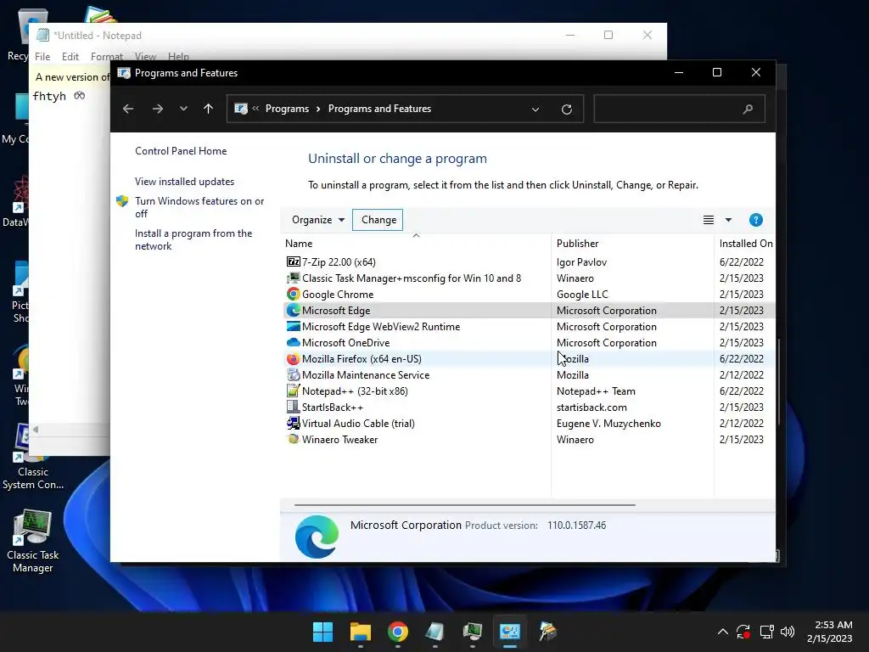Click the Google Chrome icon in program list
This screenshot has height=652, width=869.
[x=293, y=294]
